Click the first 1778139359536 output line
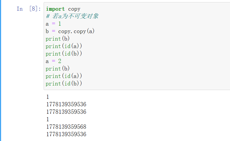This screenshot has height=141, width=230. point(66,104)
